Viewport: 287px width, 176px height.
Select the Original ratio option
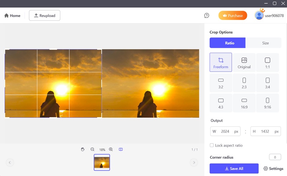click(x=244, y=62)
